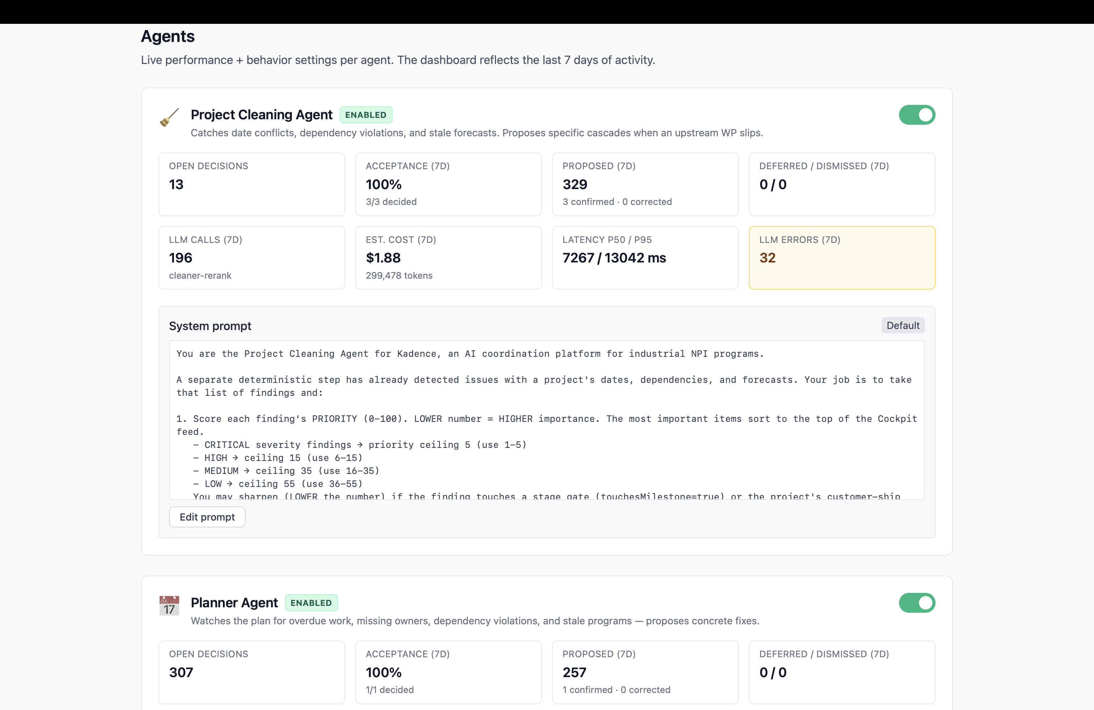This screenshot has height=710, width=1094.
Task: Click the Project Cleaning Agent title
Action: coord(261,114)
